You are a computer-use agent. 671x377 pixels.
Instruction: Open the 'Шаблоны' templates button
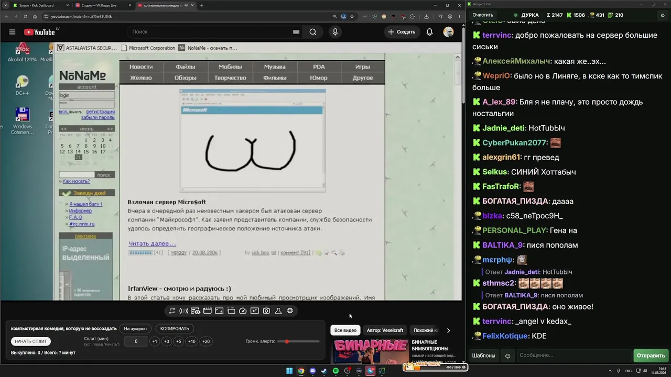point(483,356)
